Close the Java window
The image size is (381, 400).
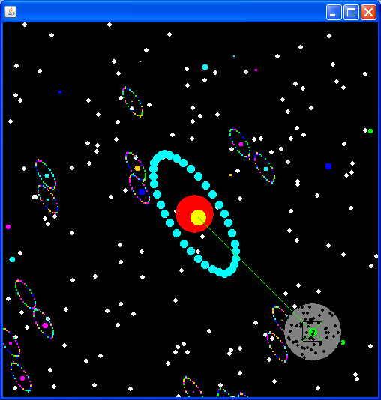[x=368, y=12]
